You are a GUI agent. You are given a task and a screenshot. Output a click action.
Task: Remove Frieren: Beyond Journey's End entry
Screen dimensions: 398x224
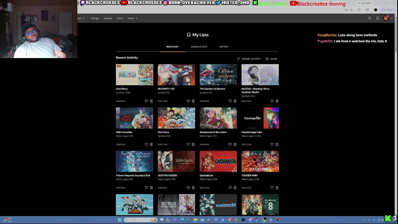pyautogui.click(x=151, y=188)
